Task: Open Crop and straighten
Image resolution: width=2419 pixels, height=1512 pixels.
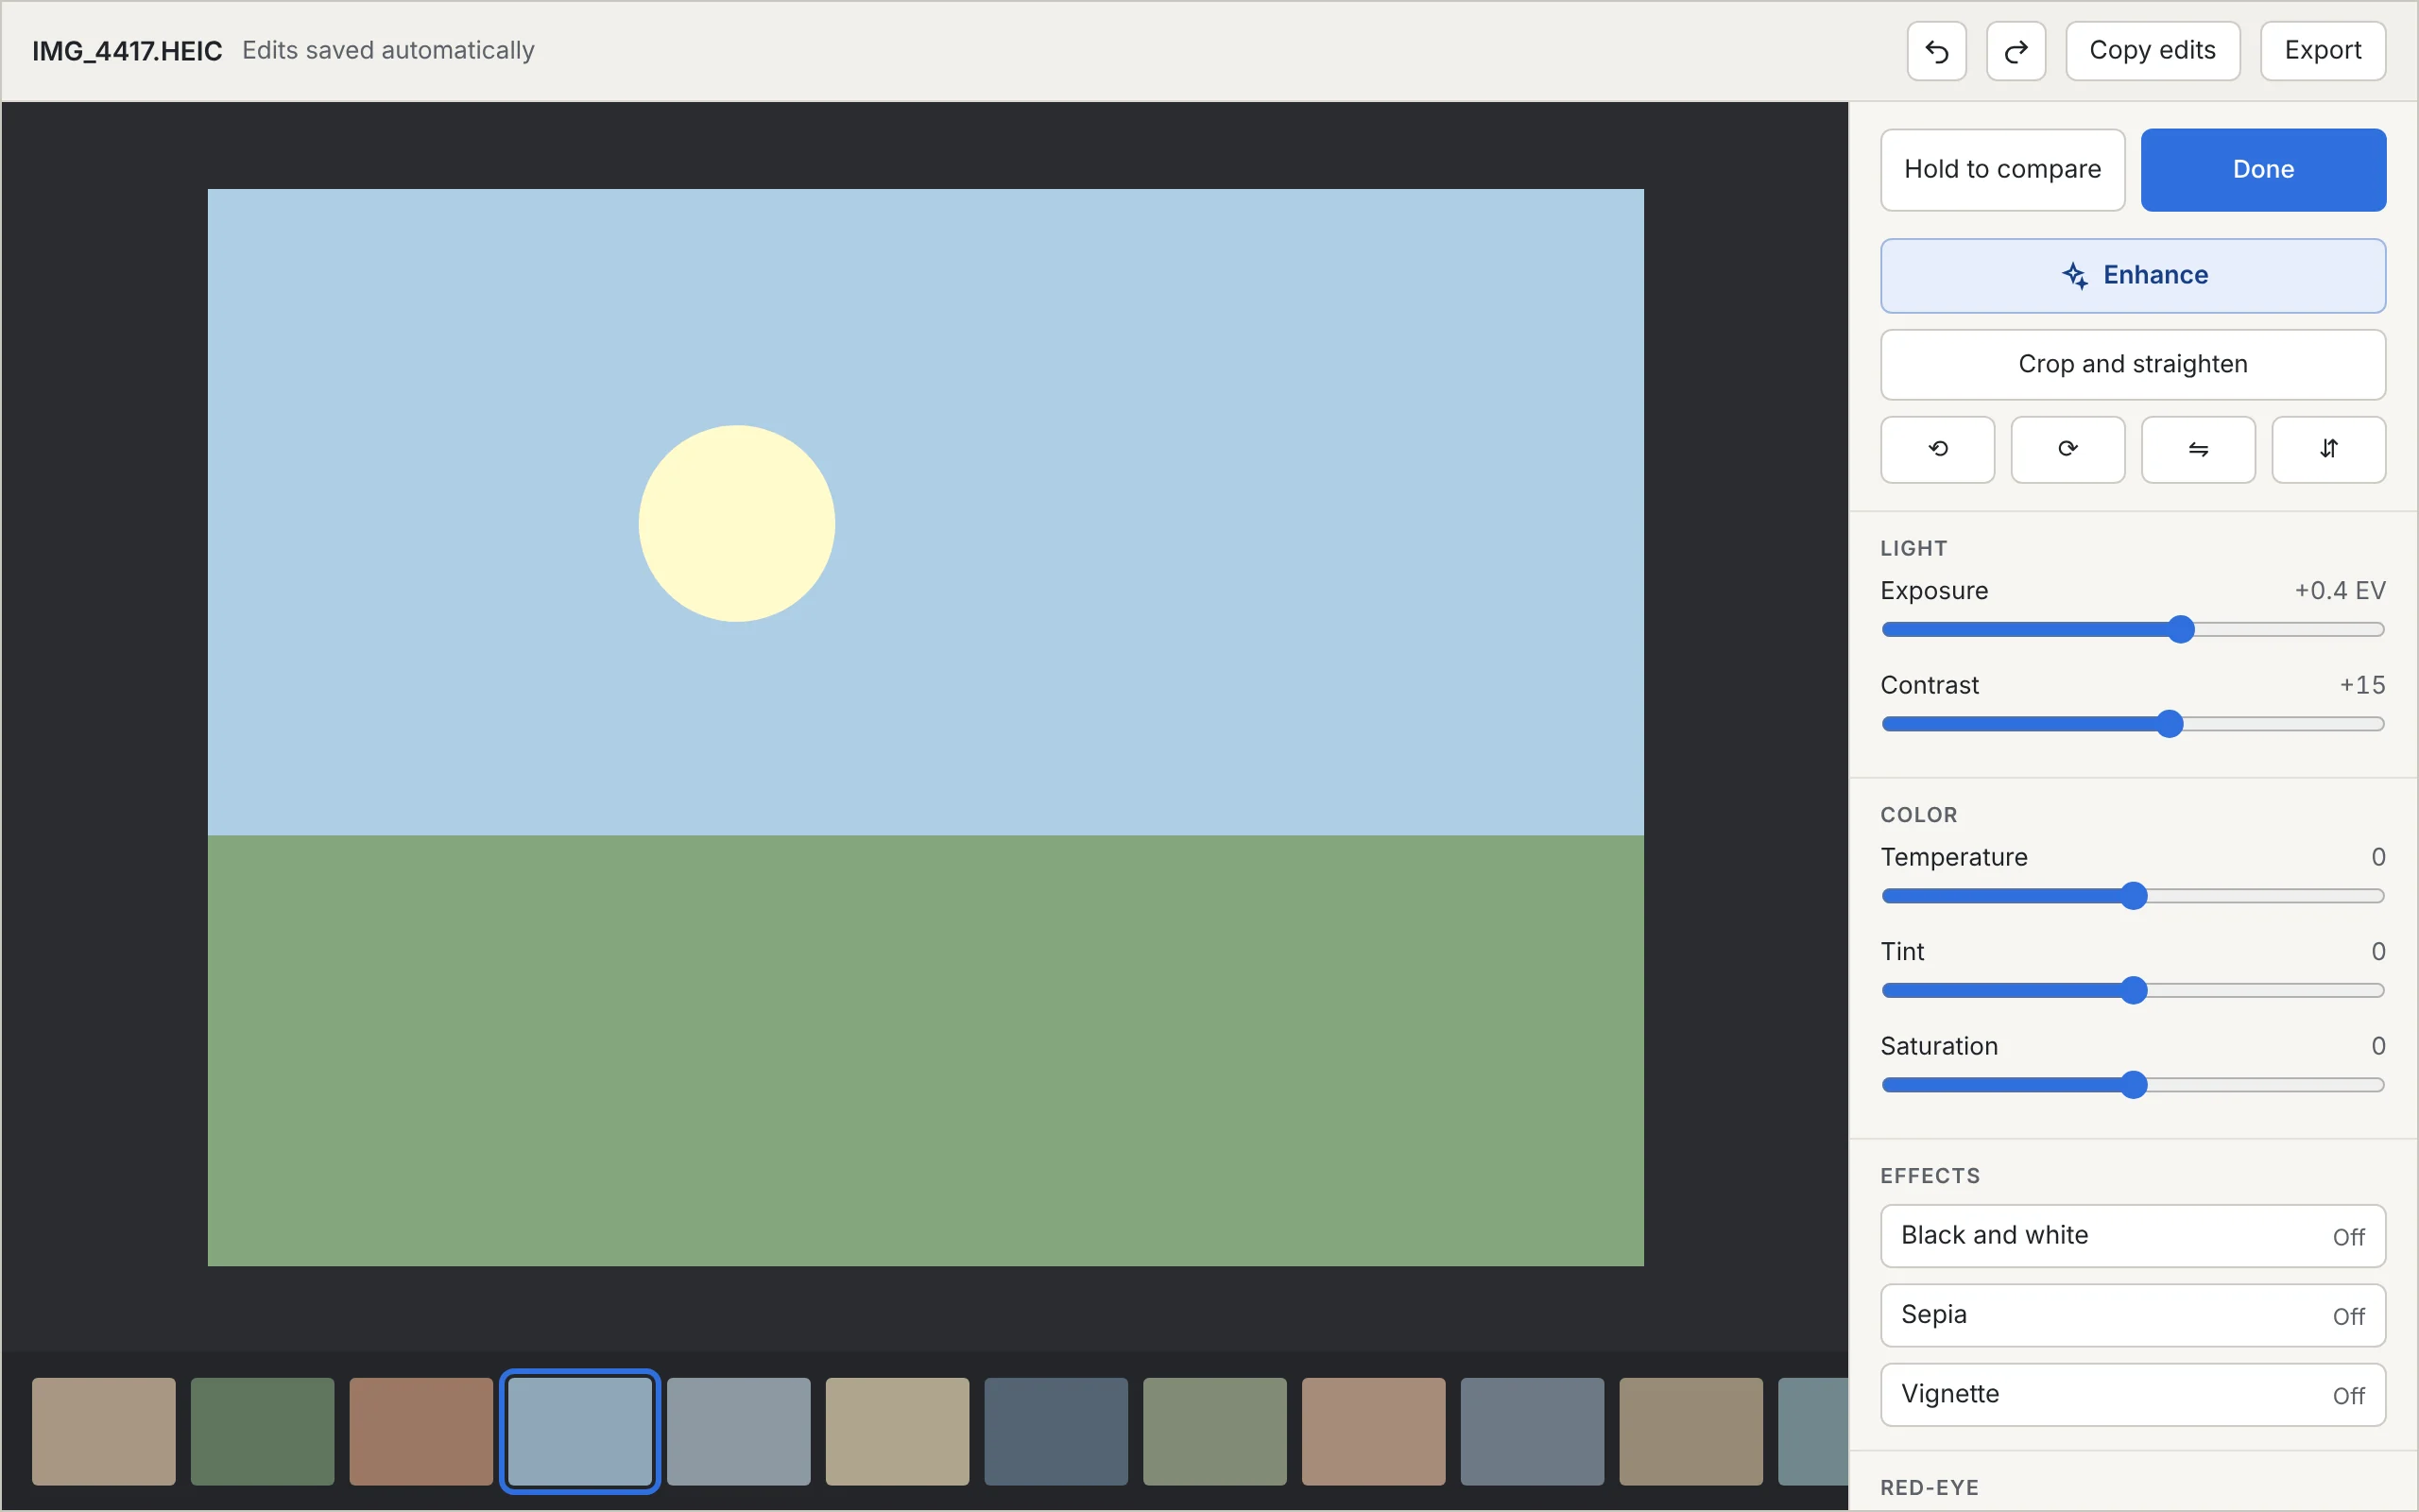Action: tap(2132, 364)
